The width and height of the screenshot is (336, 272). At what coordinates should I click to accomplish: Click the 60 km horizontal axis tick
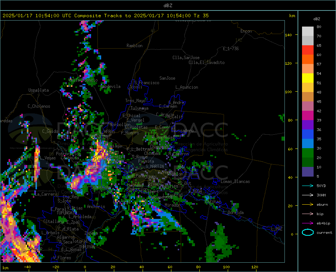tap(170, 267)
